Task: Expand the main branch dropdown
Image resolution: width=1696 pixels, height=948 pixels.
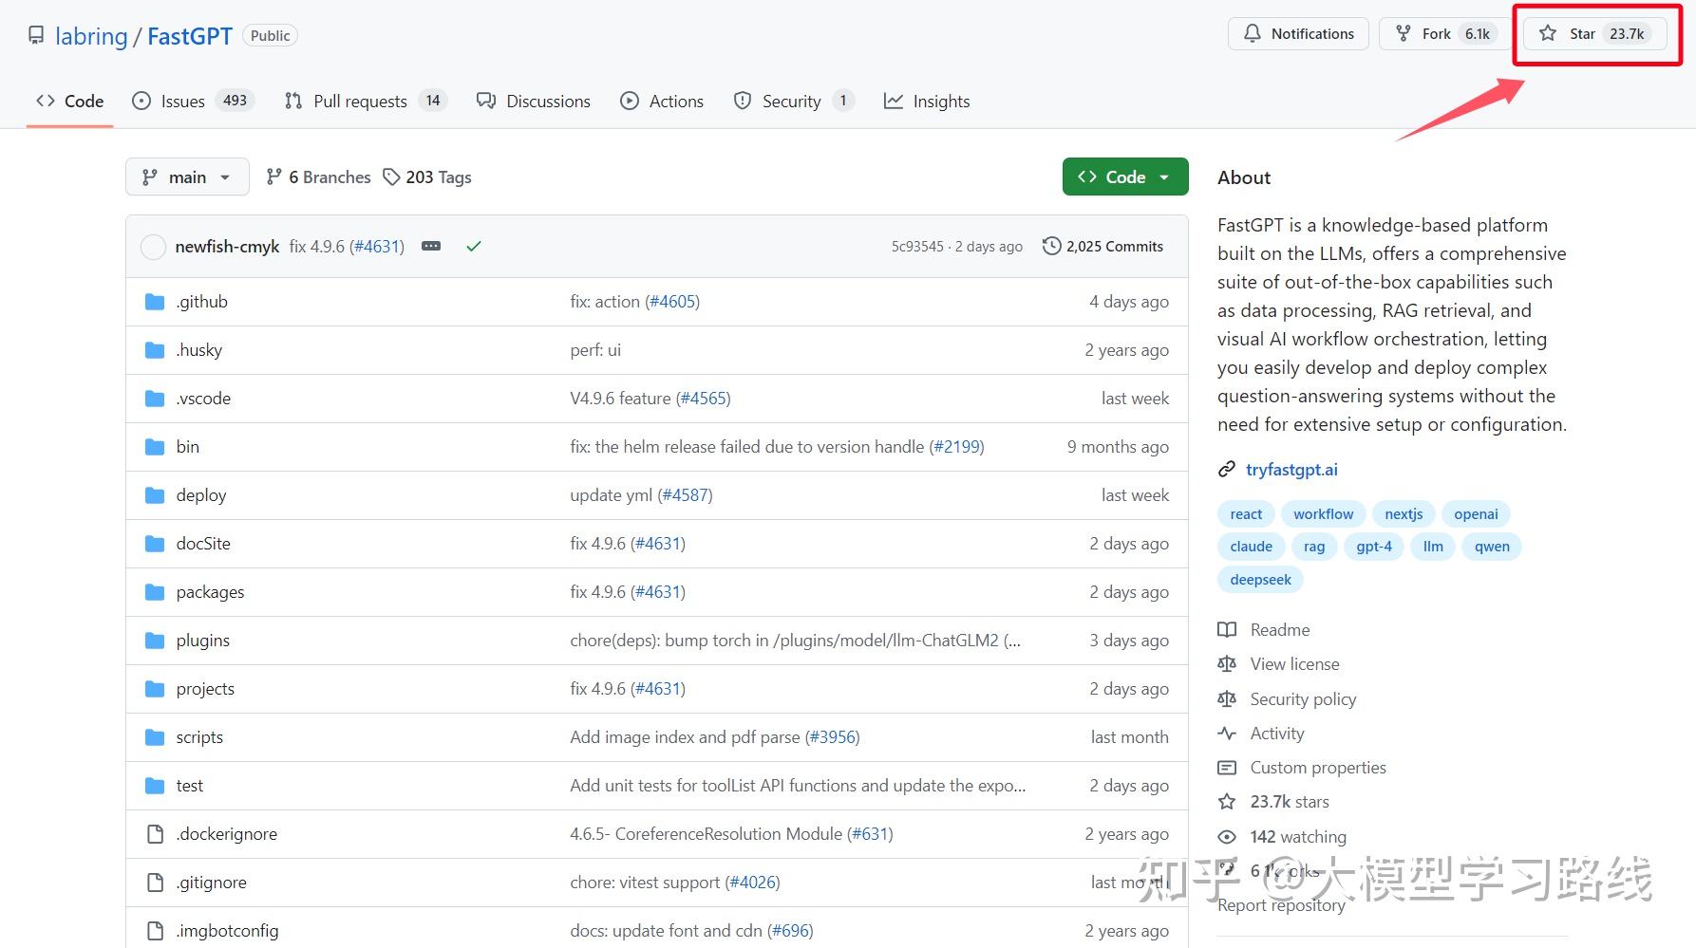Action: coord(187,177)
